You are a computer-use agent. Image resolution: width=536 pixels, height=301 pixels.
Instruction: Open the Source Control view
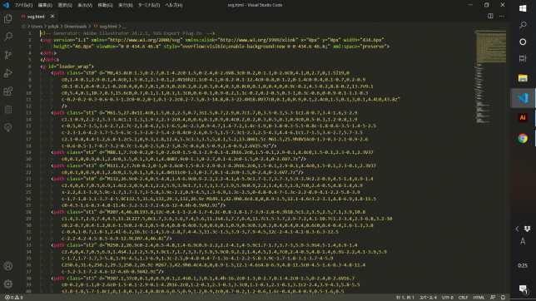click(7, 55)
